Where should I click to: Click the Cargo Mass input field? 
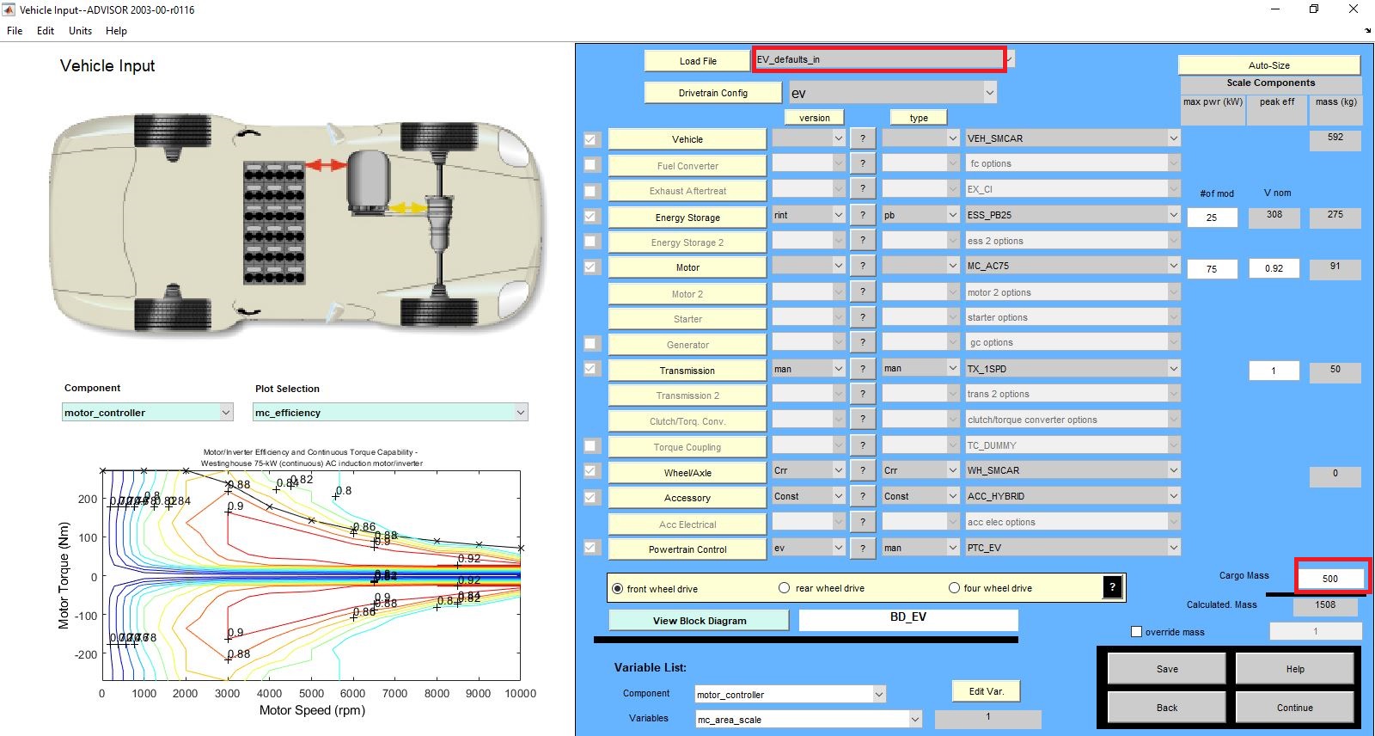(x=1329, y=579)
